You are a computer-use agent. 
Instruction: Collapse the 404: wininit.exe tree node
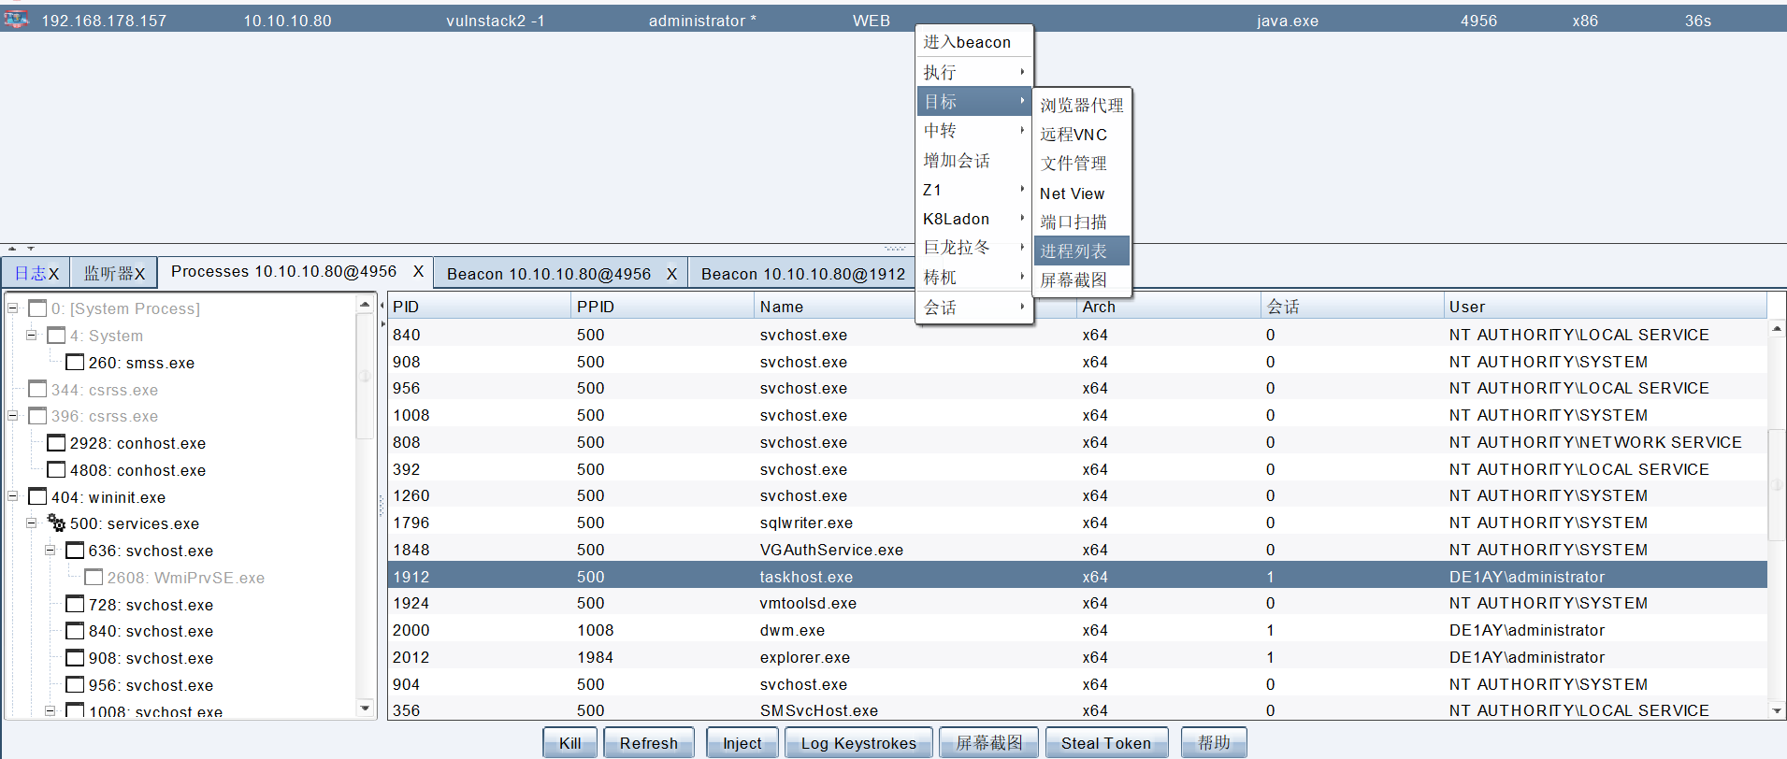click(x=13, y=496)
